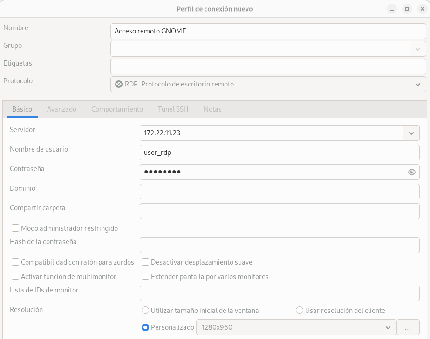Click the Nombre de usuario field
This screenshot has width=430, height=339.
(x=280, y=153)
